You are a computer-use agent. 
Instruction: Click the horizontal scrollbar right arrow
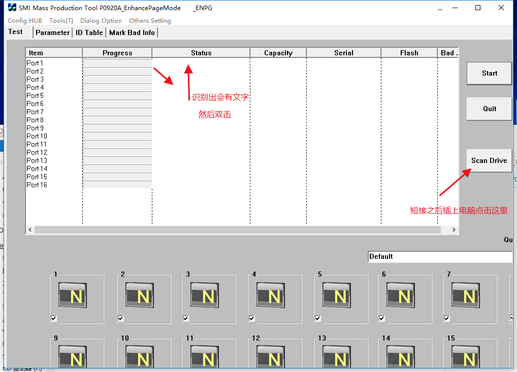[x=454, y=230]
